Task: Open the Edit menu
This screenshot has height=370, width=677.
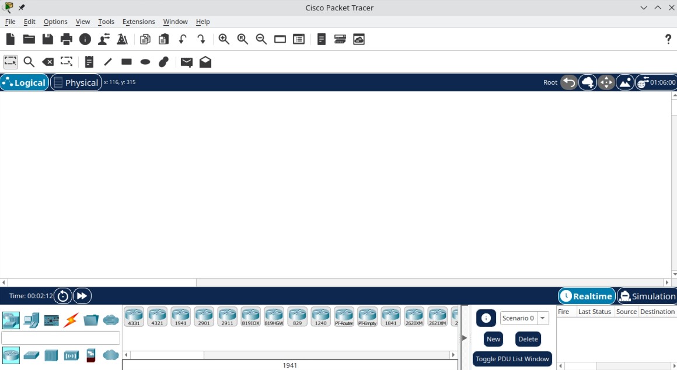Action: coord(29,22)
